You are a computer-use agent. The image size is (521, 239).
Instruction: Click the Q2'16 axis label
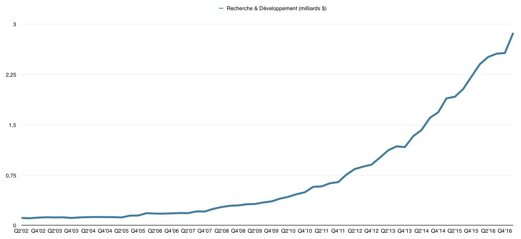tap(489, 231)
